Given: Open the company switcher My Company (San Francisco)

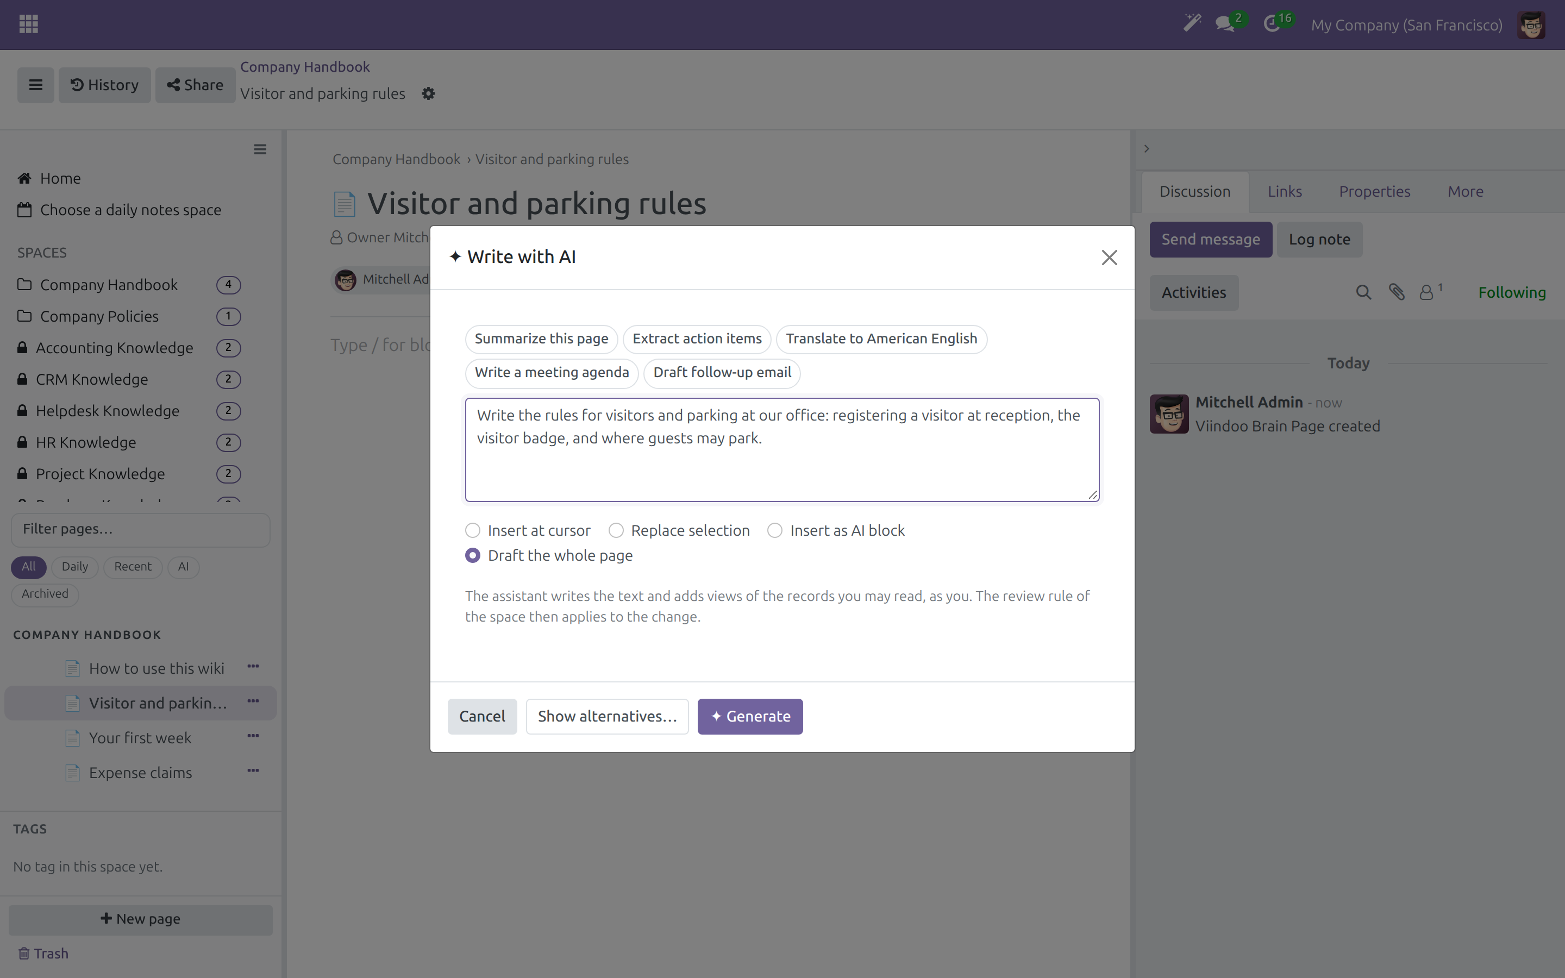Looking at the screenshot, I should tap(1406, 25).
